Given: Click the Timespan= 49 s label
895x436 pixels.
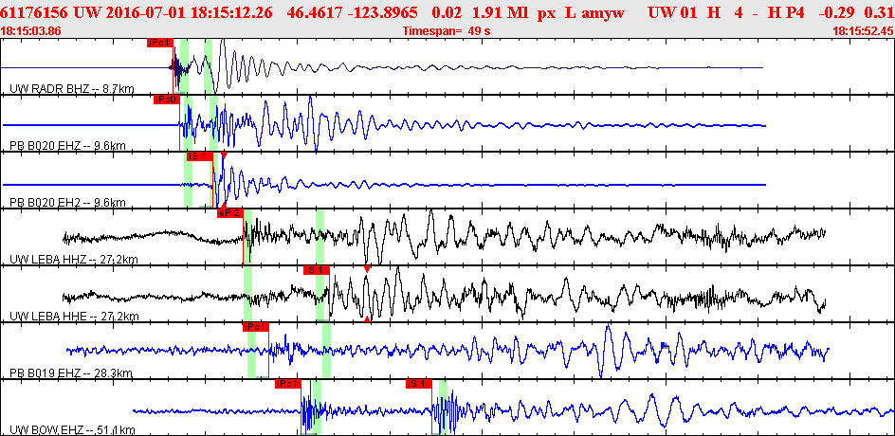Looking at the screenshot, I should [447, 31].
